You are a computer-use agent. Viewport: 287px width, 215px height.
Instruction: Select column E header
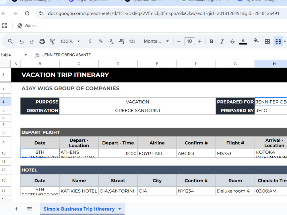[x=157, y=64]
